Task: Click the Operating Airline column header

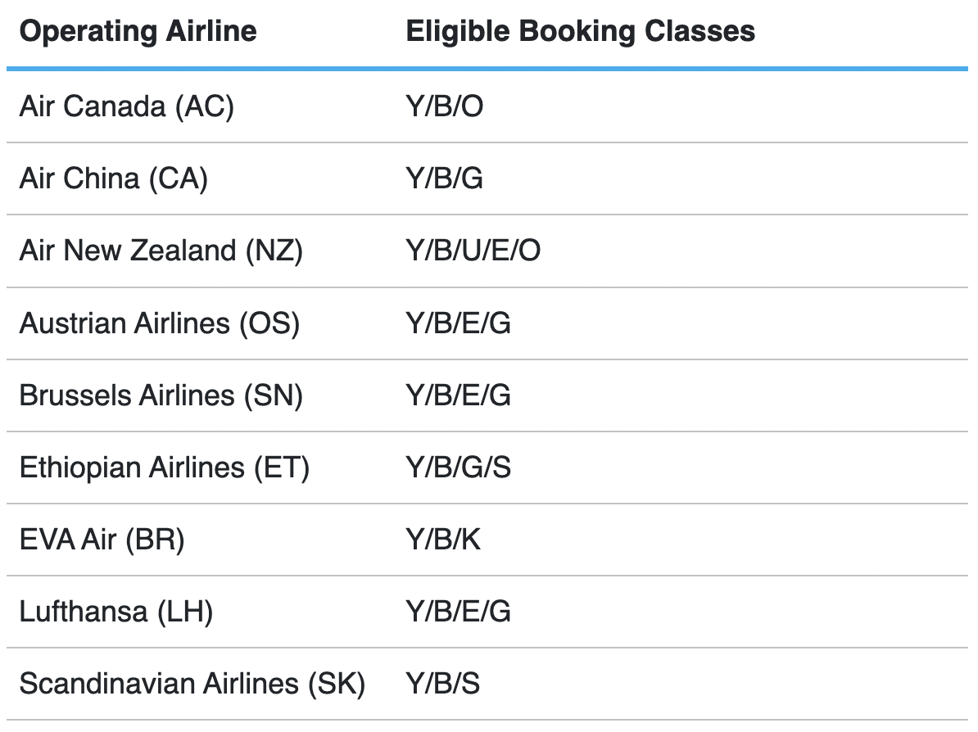Action: pyautogui.click(x=138, y=32)
